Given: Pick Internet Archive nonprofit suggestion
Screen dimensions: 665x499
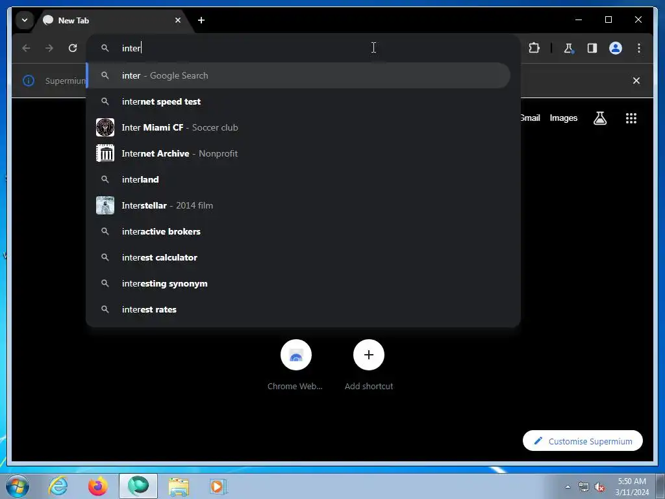Looking at the screenshot, I should (299, 153).
